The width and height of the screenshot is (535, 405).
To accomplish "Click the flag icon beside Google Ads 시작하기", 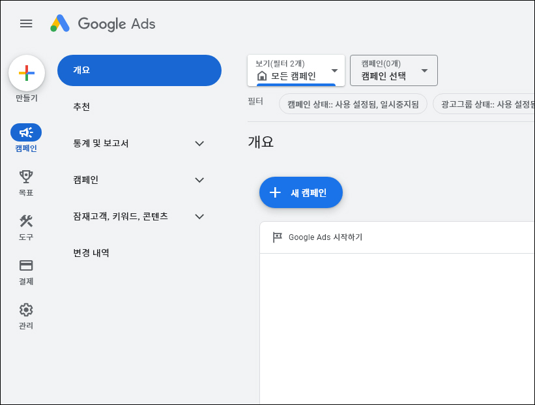I will [x=278, y=237].
